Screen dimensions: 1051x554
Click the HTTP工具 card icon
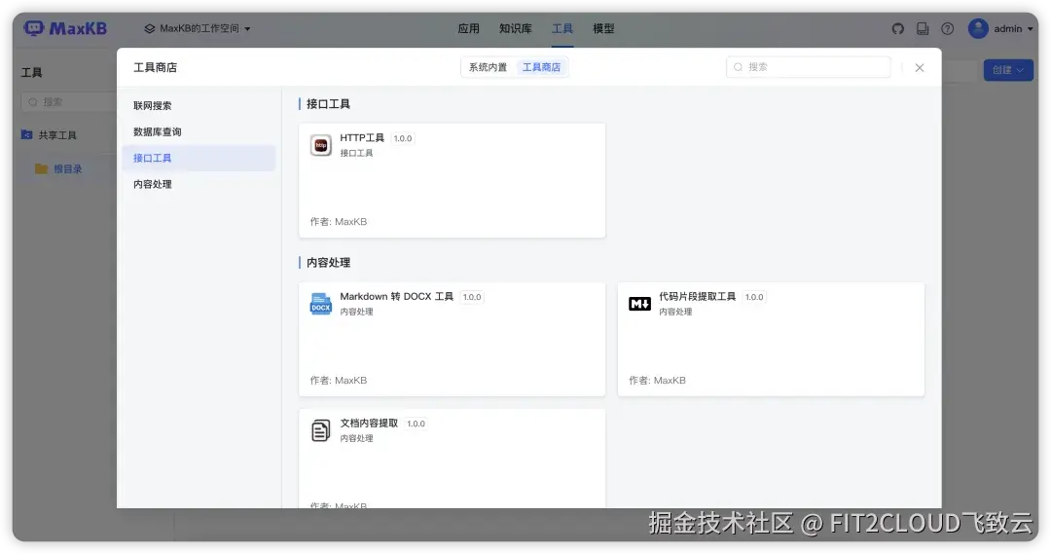point(320,145)
